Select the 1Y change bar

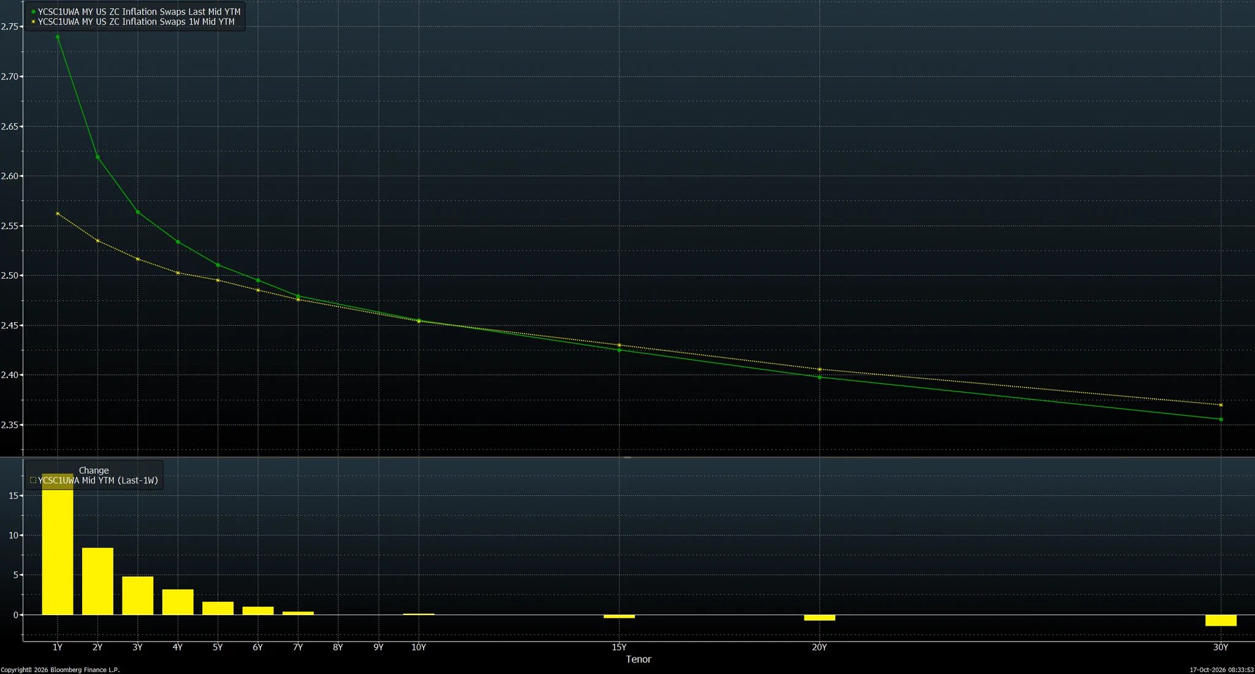click(58, 544)
